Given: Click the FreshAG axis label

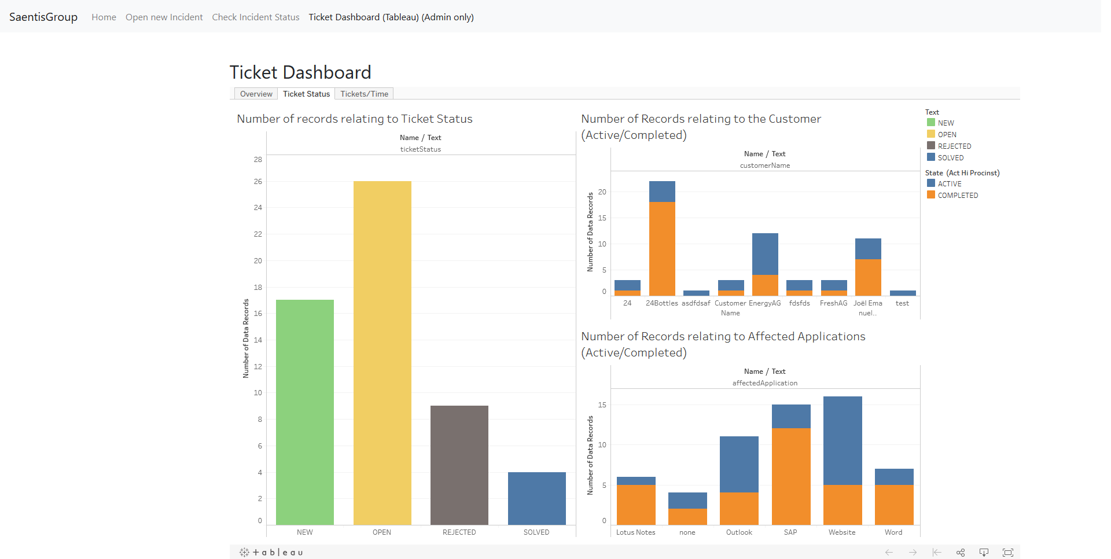Looking at the screenshot, I should tap(834, 303).
